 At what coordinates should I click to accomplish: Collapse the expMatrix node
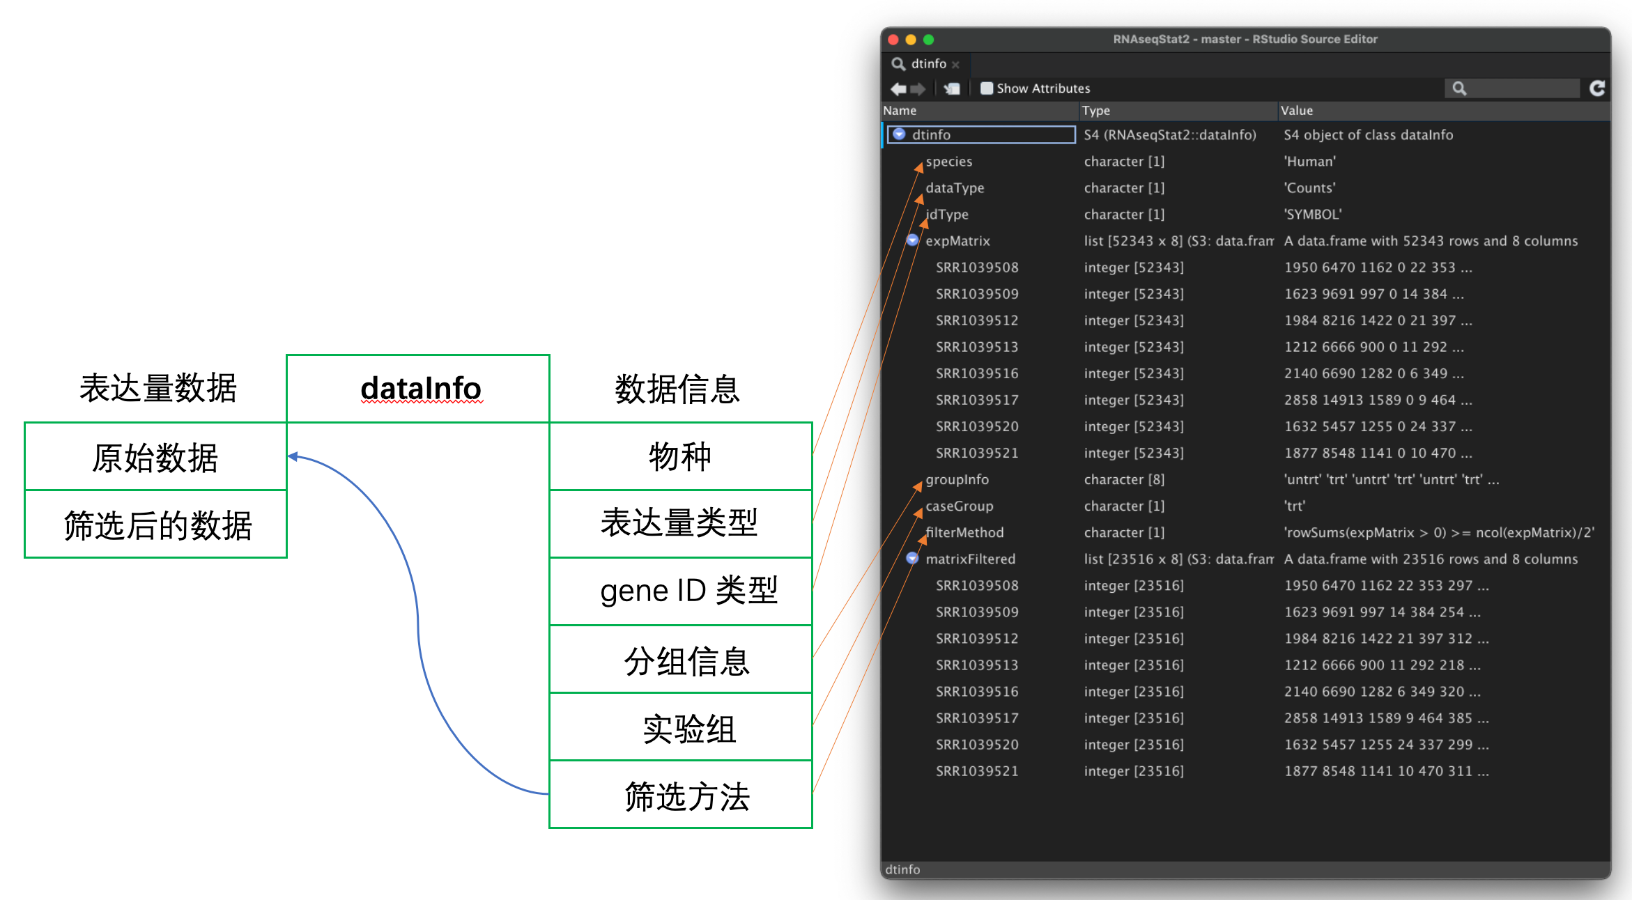click(x=912, y=240)
